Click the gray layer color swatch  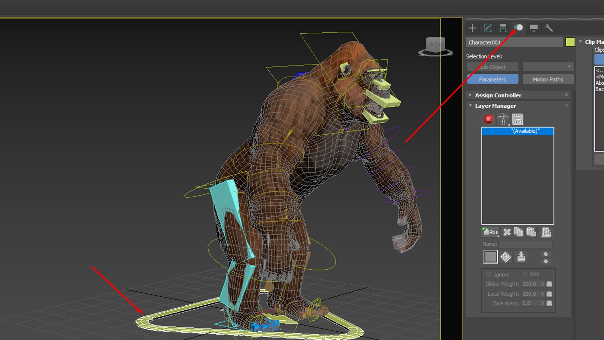pos(490,257)
